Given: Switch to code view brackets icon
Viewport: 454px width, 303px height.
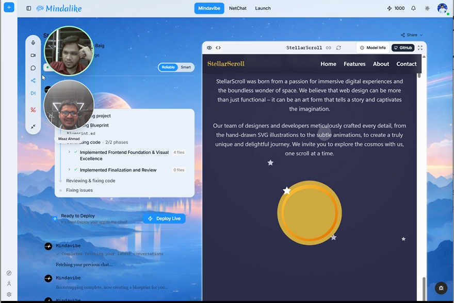Looking at the screenshot, I should (x=218, y=48).
